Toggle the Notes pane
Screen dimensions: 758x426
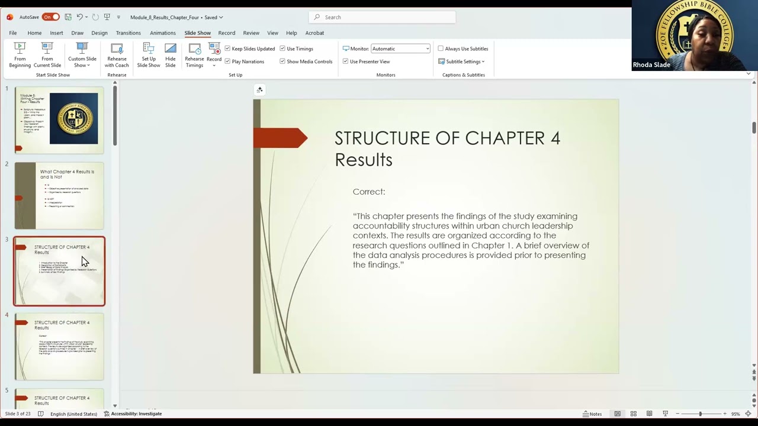tap(592, 414)
